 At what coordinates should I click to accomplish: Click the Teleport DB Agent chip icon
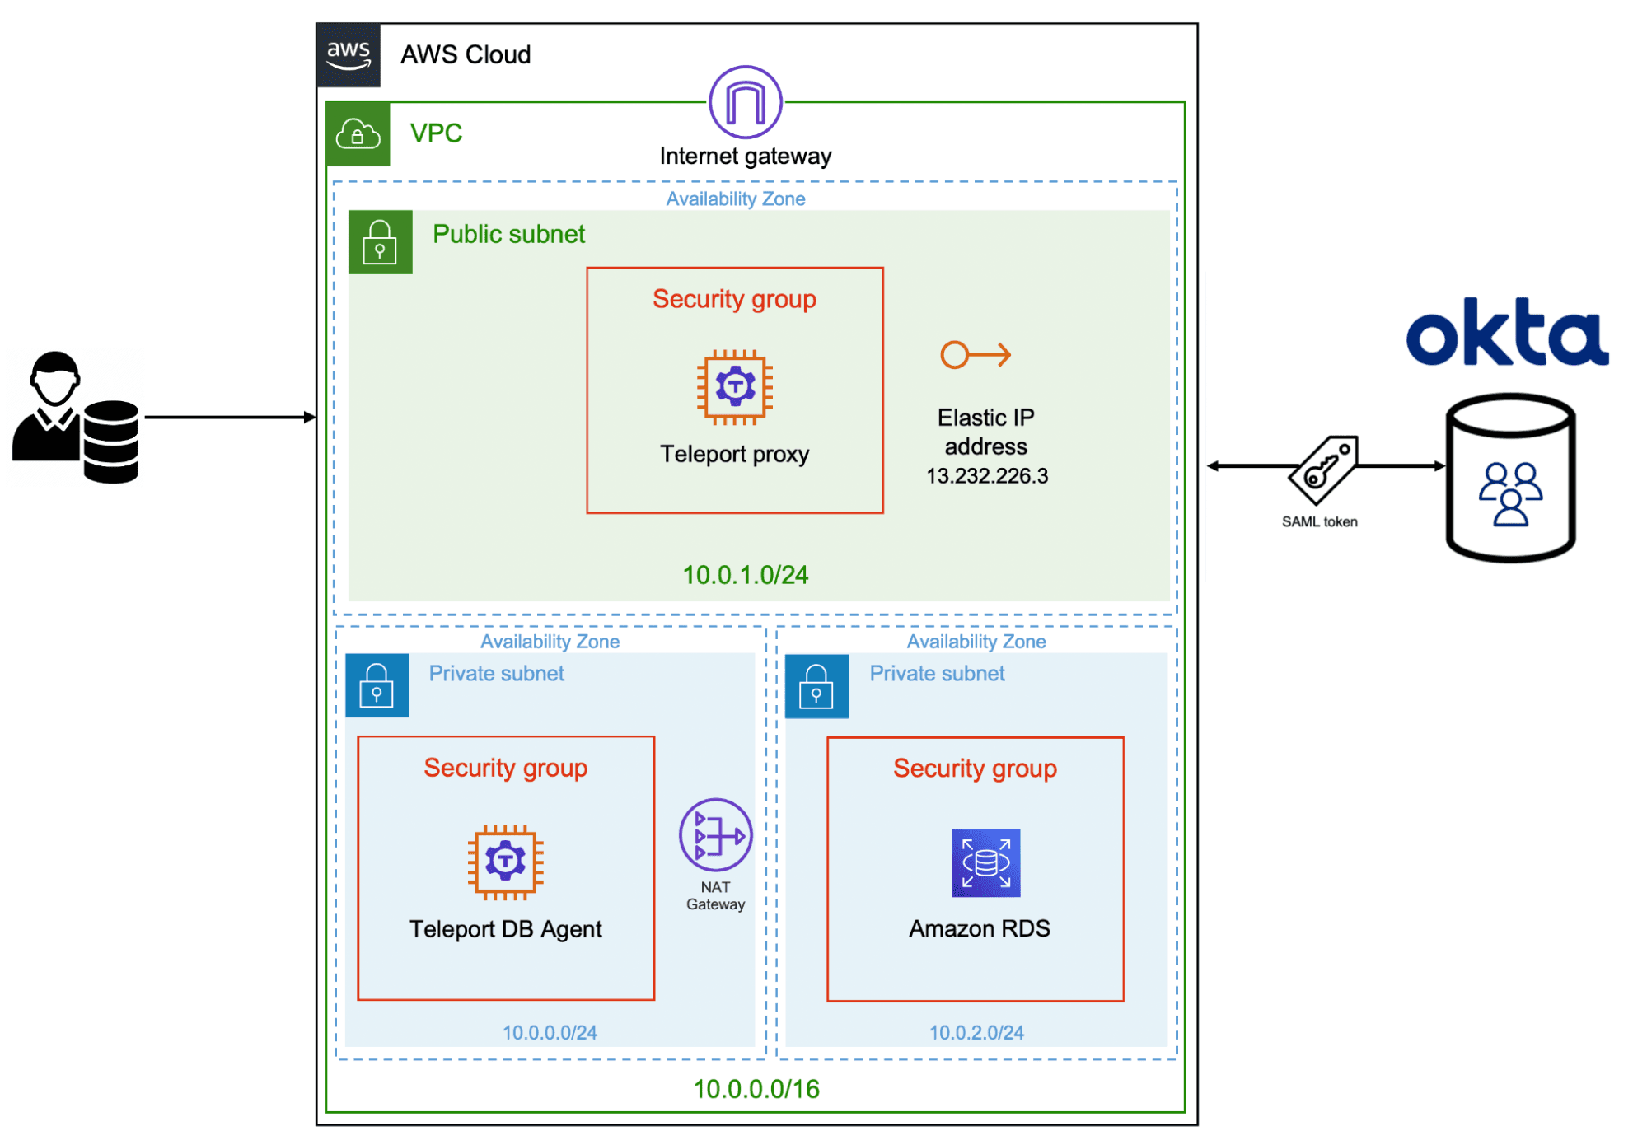point(505,862)
